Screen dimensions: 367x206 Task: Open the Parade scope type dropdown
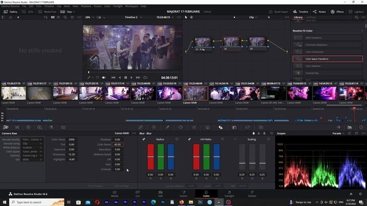click(x=338, y=133)
